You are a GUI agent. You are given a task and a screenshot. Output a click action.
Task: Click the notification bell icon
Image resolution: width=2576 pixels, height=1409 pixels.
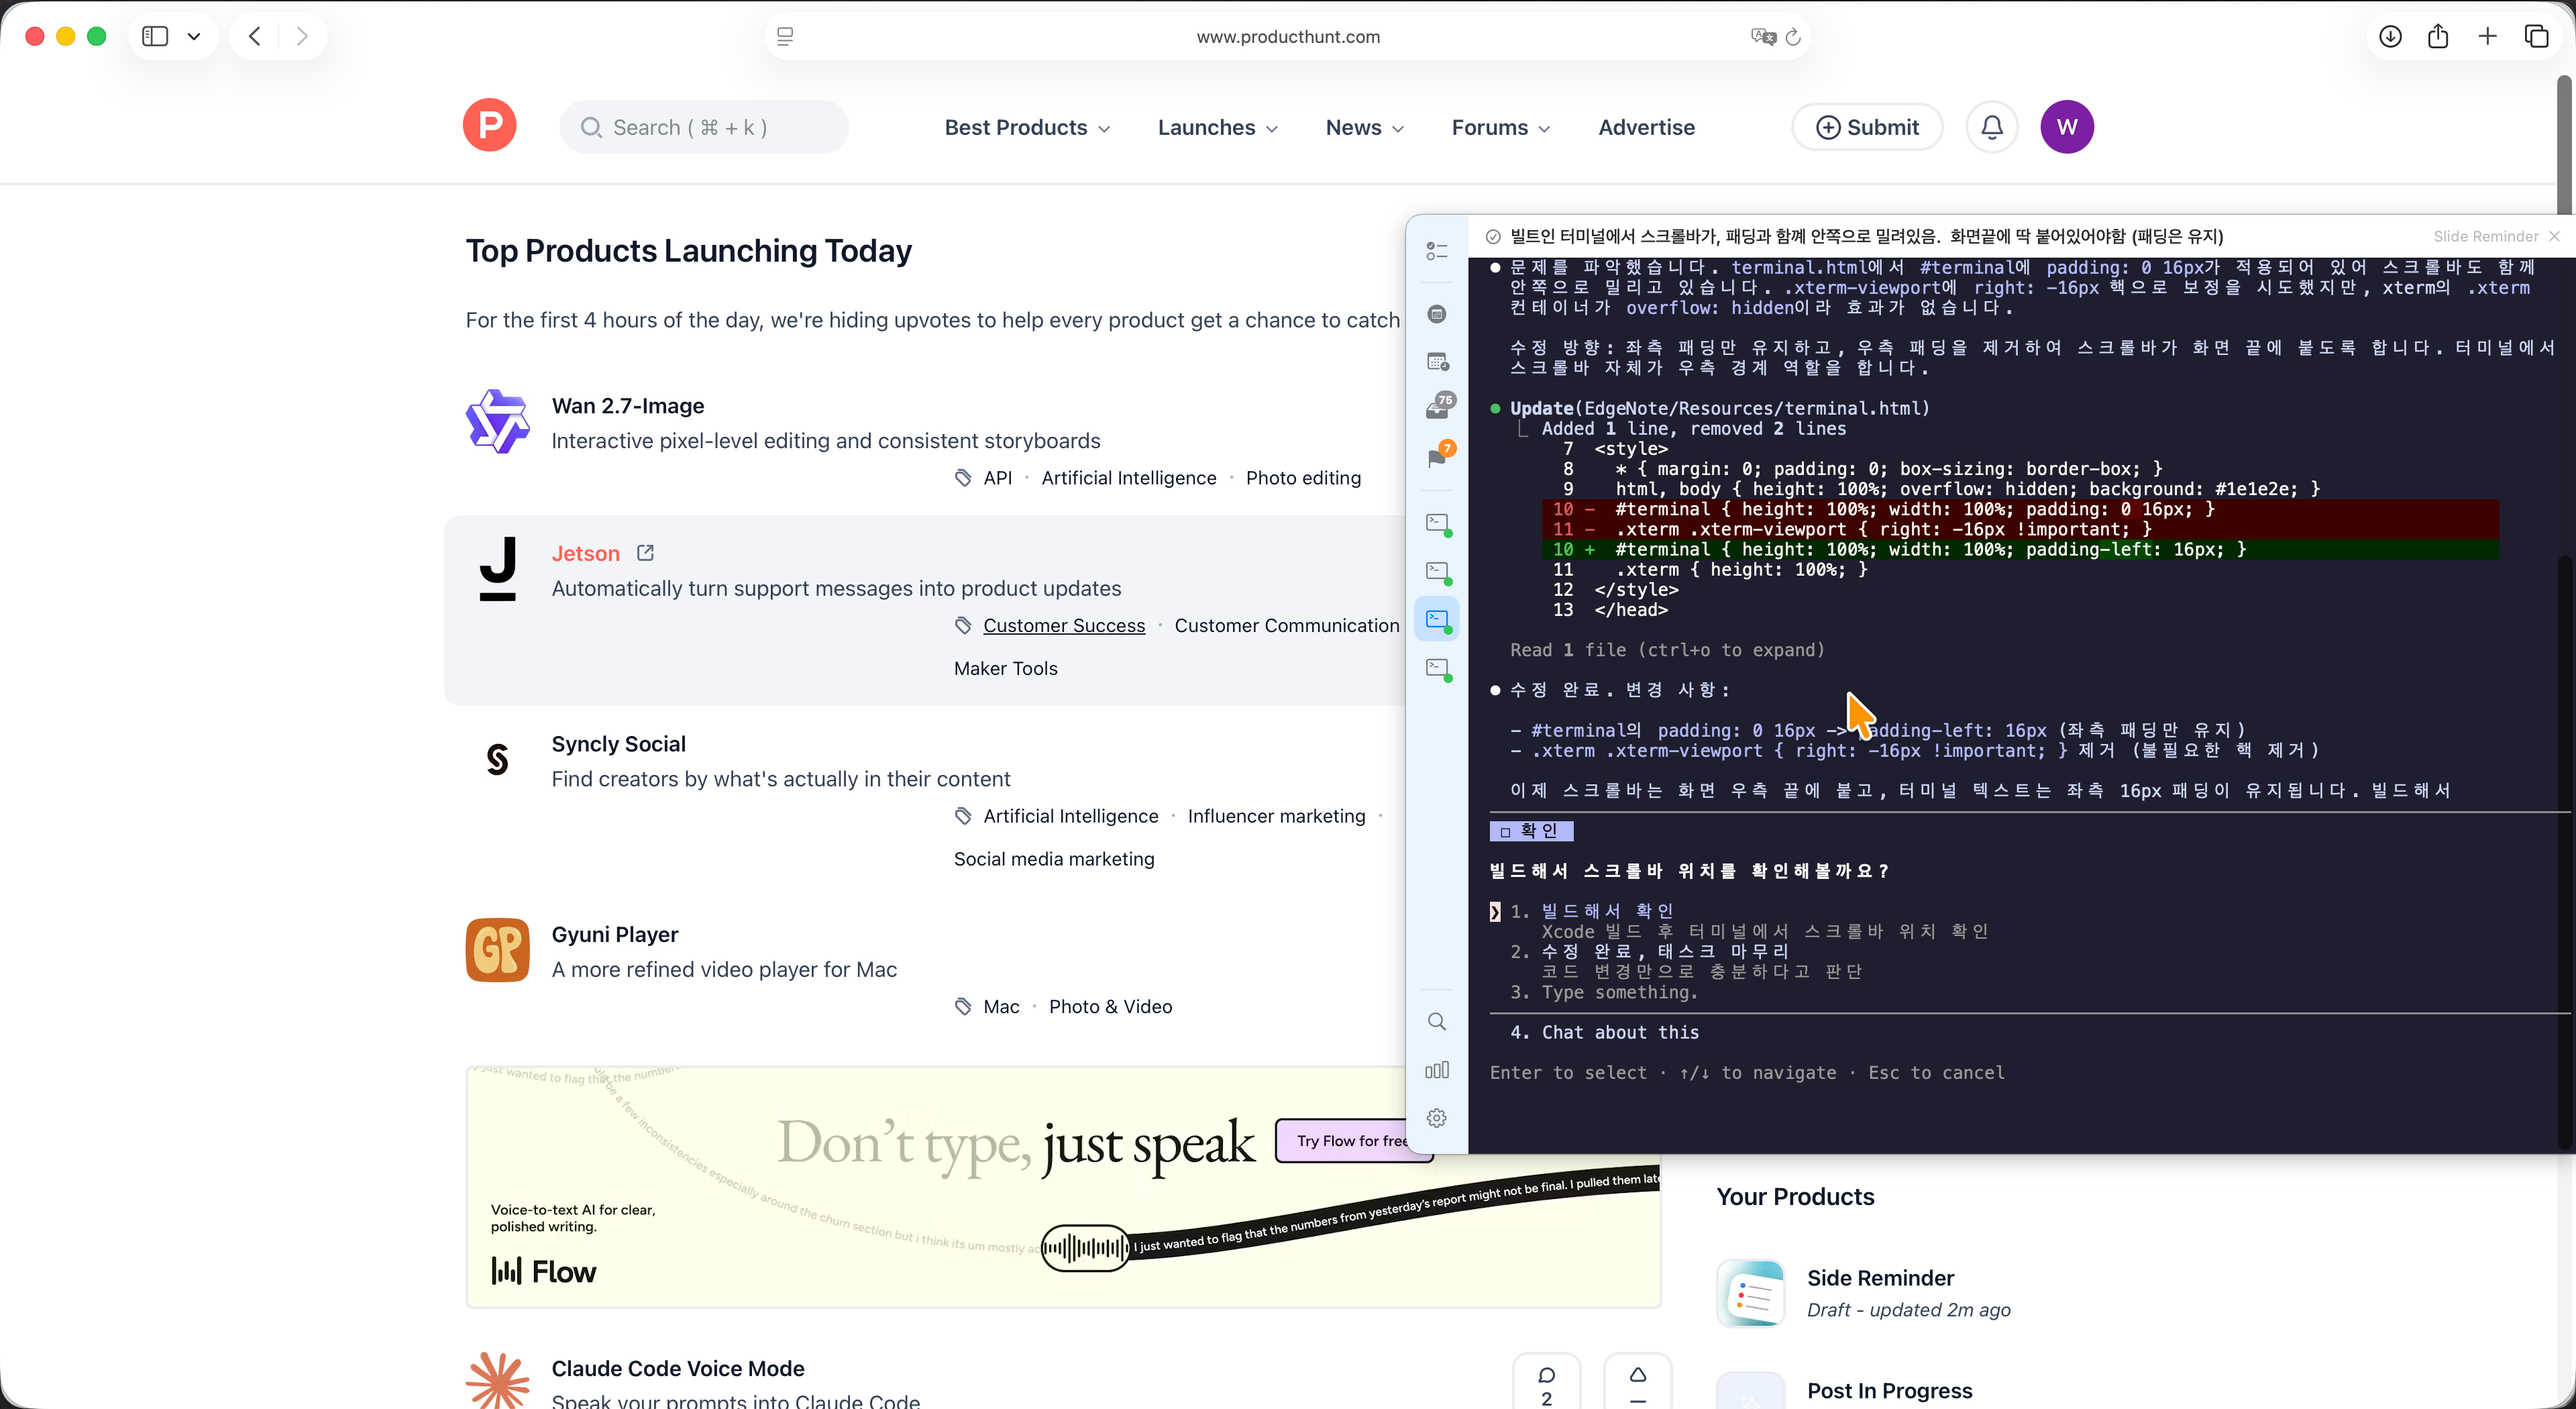click(x=1991, y=127)
